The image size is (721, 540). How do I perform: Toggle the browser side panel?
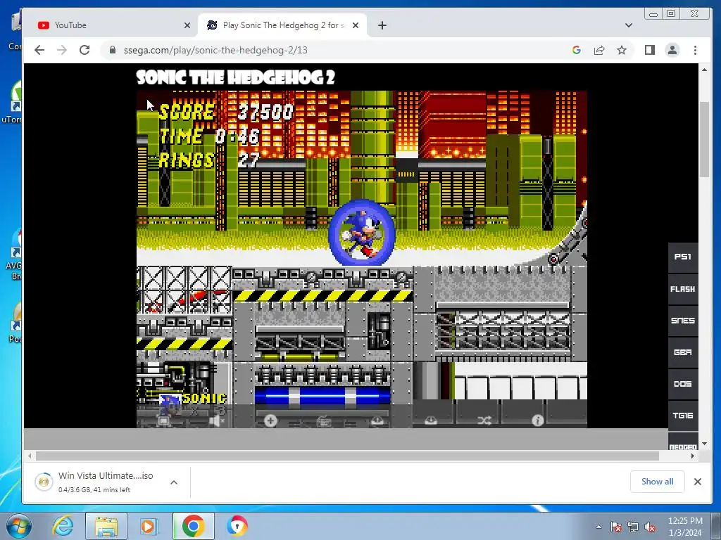pyautogui.click(x=650, y=50)
